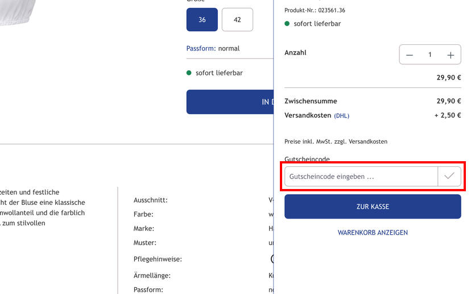Click the blue add-to-cart button on the product page

point(230,102)
